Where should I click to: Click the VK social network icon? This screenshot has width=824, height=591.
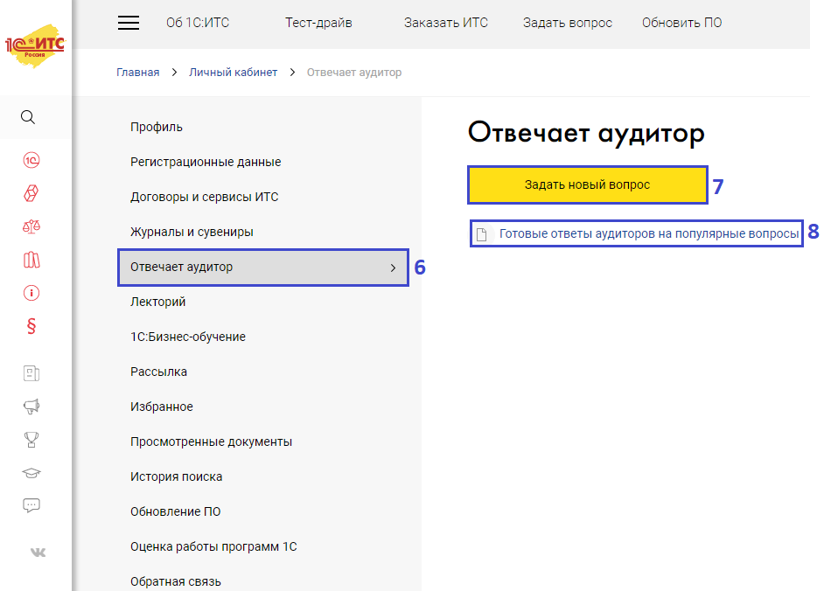tap(38, 553)
